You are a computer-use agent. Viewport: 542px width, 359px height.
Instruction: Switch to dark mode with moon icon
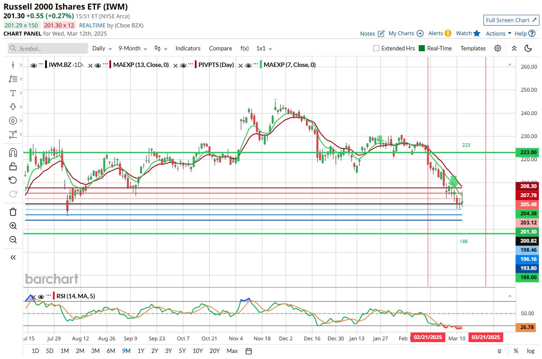tap(528, 48)
